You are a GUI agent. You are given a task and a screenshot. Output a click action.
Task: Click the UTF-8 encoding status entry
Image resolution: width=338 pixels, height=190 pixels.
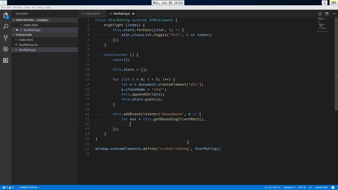(x=302, y=187)
